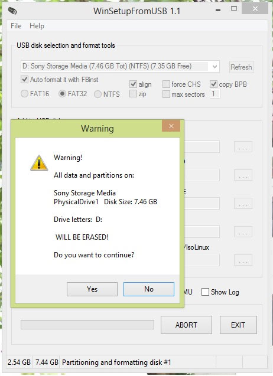Enable the Show Log checkbox
This screenshot has height=376, width=273.
(205, 292)
